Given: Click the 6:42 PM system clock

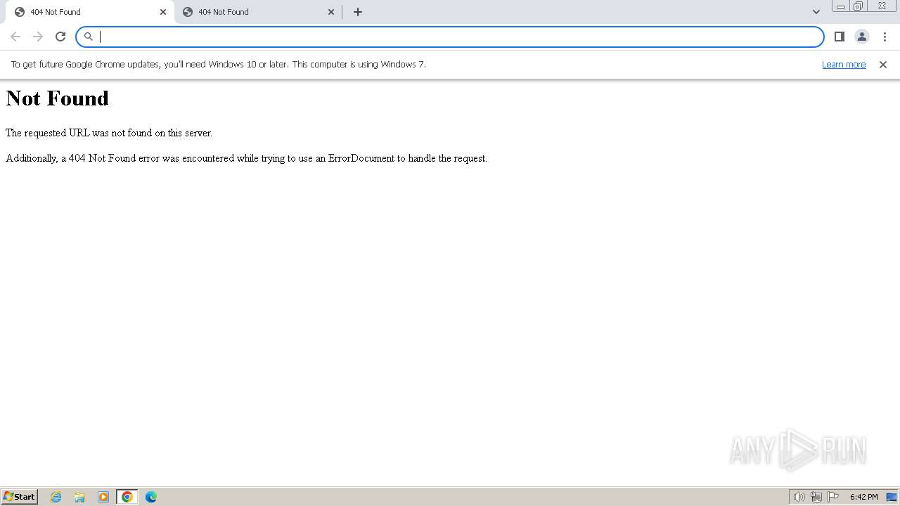Looking at the screenshot, I should click(x=863, y=497).
